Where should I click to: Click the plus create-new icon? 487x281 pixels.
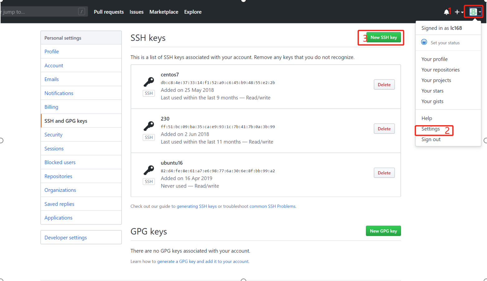pyautogui.click(x=456, y=12)
